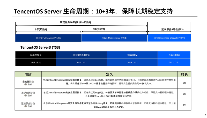Click the 阶段2(Maintenance 约5年) bar
207x118 pixels.
(114, 38)
